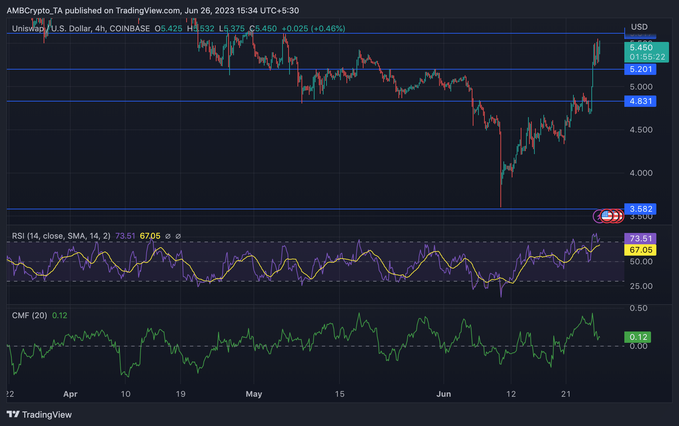Select the 4.831 horizontal line price label

coord(640,101)
